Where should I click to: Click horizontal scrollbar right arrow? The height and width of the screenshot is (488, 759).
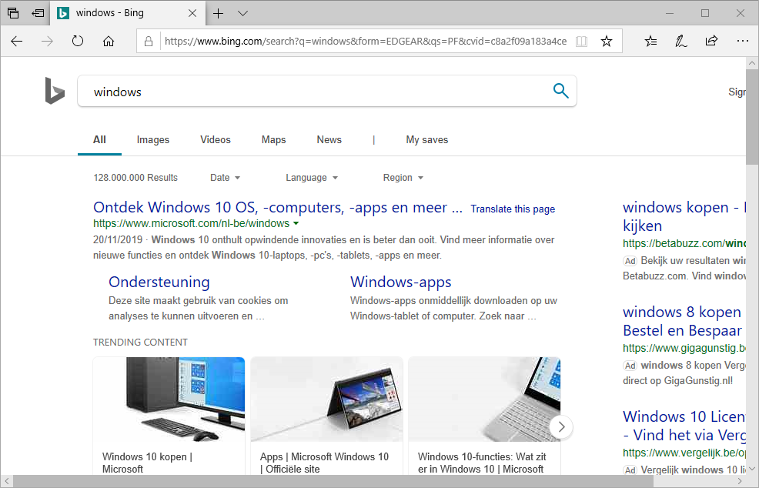tap(740, 481)
